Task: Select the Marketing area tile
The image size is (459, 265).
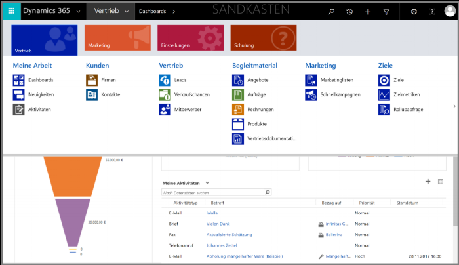Action: (x=117, y=37)
